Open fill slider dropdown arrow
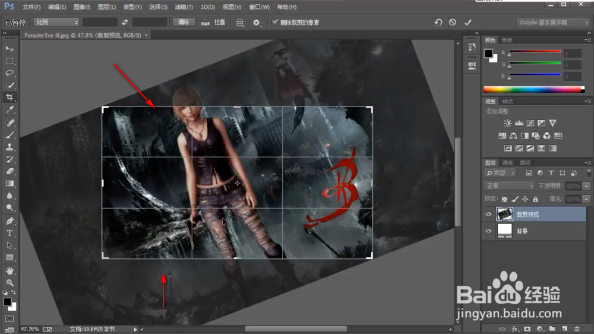Image resolution: width=594 pixels, height=334 pixels. [x=586, y=198]
